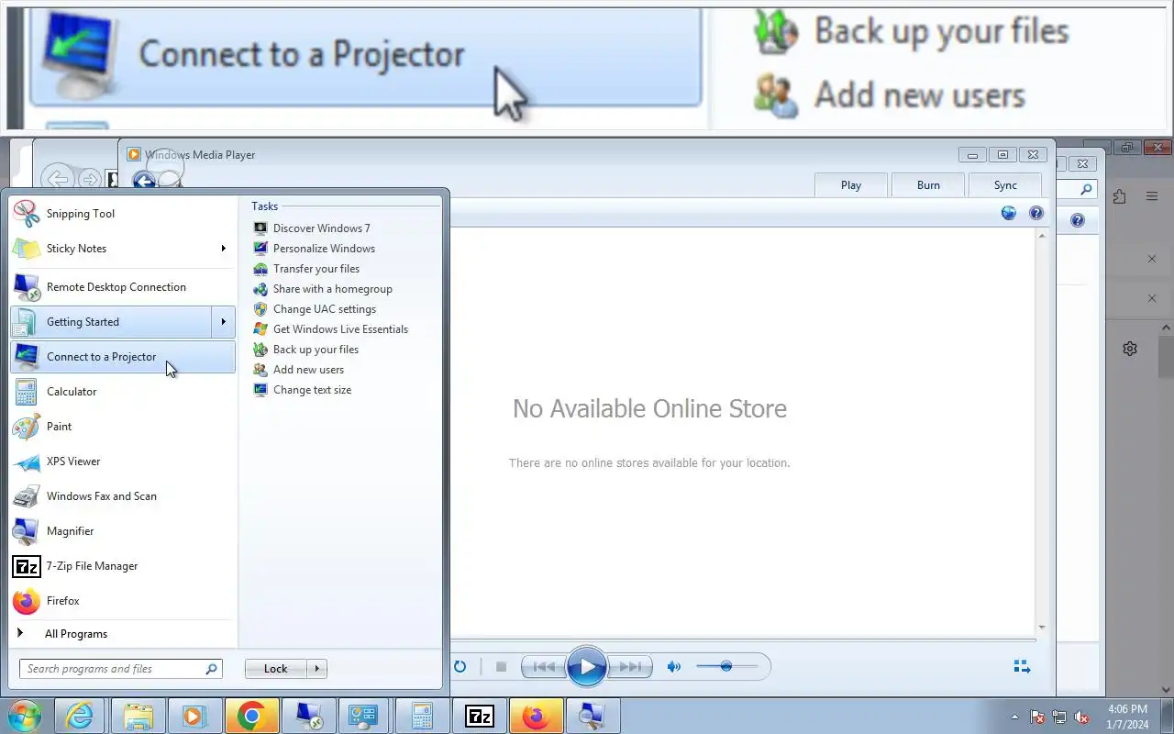This screenshot has height=734, width=1174.
Task: Skip to previous track in Media Player
Action: coord(544,666)
